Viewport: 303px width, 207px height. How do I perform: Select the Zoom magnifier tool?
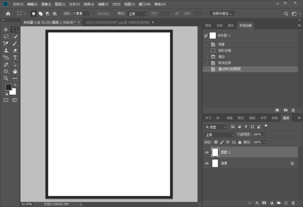tap(6, 78)
